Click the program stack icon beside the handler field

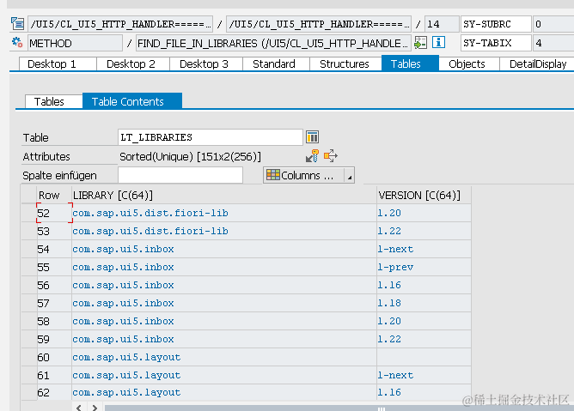(17, 24)
